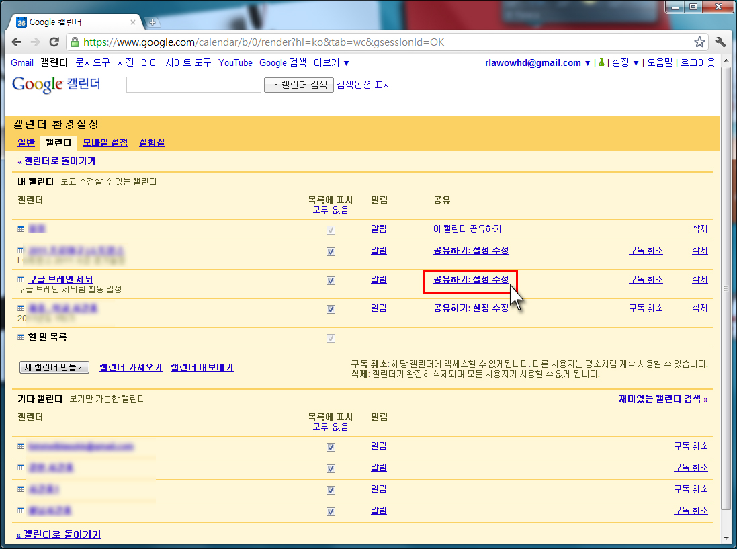Click 모두 under 내 캘린더 목록에 표시
737x549 pixels.
pyautogui.click(x=320, y=210)
